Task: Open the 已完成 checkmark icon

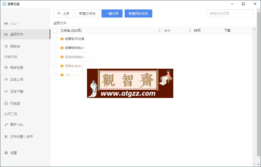Action: pyautogui.click(x=6, y=103)
